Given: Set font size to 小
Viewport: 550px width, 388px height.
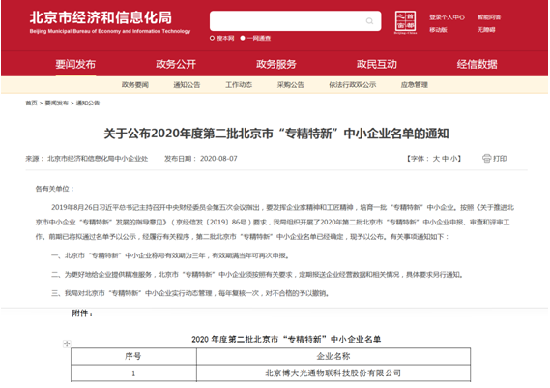Looking at the screenshot, I should coord(453,159).
